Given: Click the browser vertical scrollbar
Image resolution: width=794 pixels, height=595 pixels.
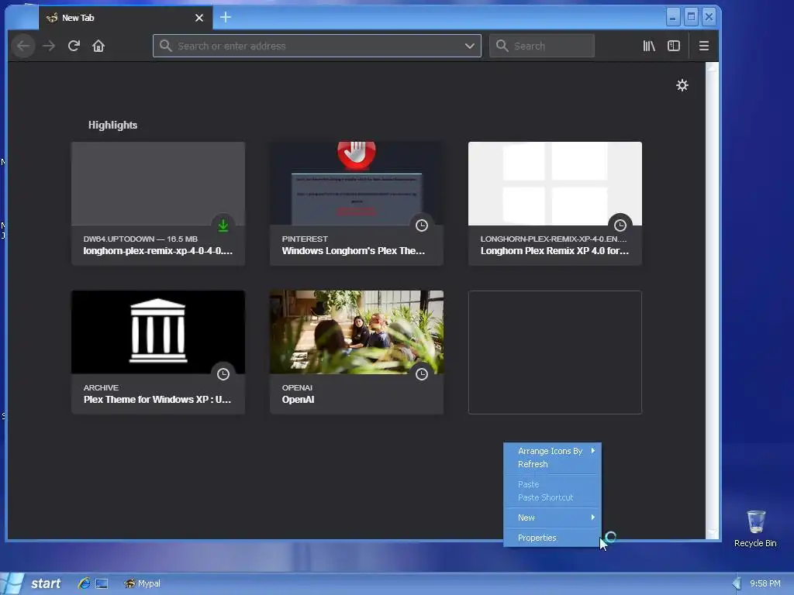Looking at the screenshot, I should (x=712, y=301).
